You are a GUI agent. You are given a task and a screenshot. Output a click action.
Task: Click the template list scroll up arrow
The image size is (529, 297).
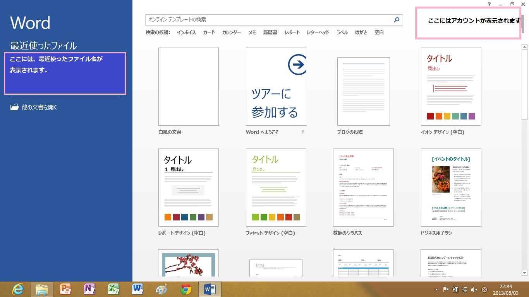[x=525, y=47]
